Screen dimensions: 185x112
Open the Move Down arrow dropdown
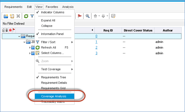point(107,16)
